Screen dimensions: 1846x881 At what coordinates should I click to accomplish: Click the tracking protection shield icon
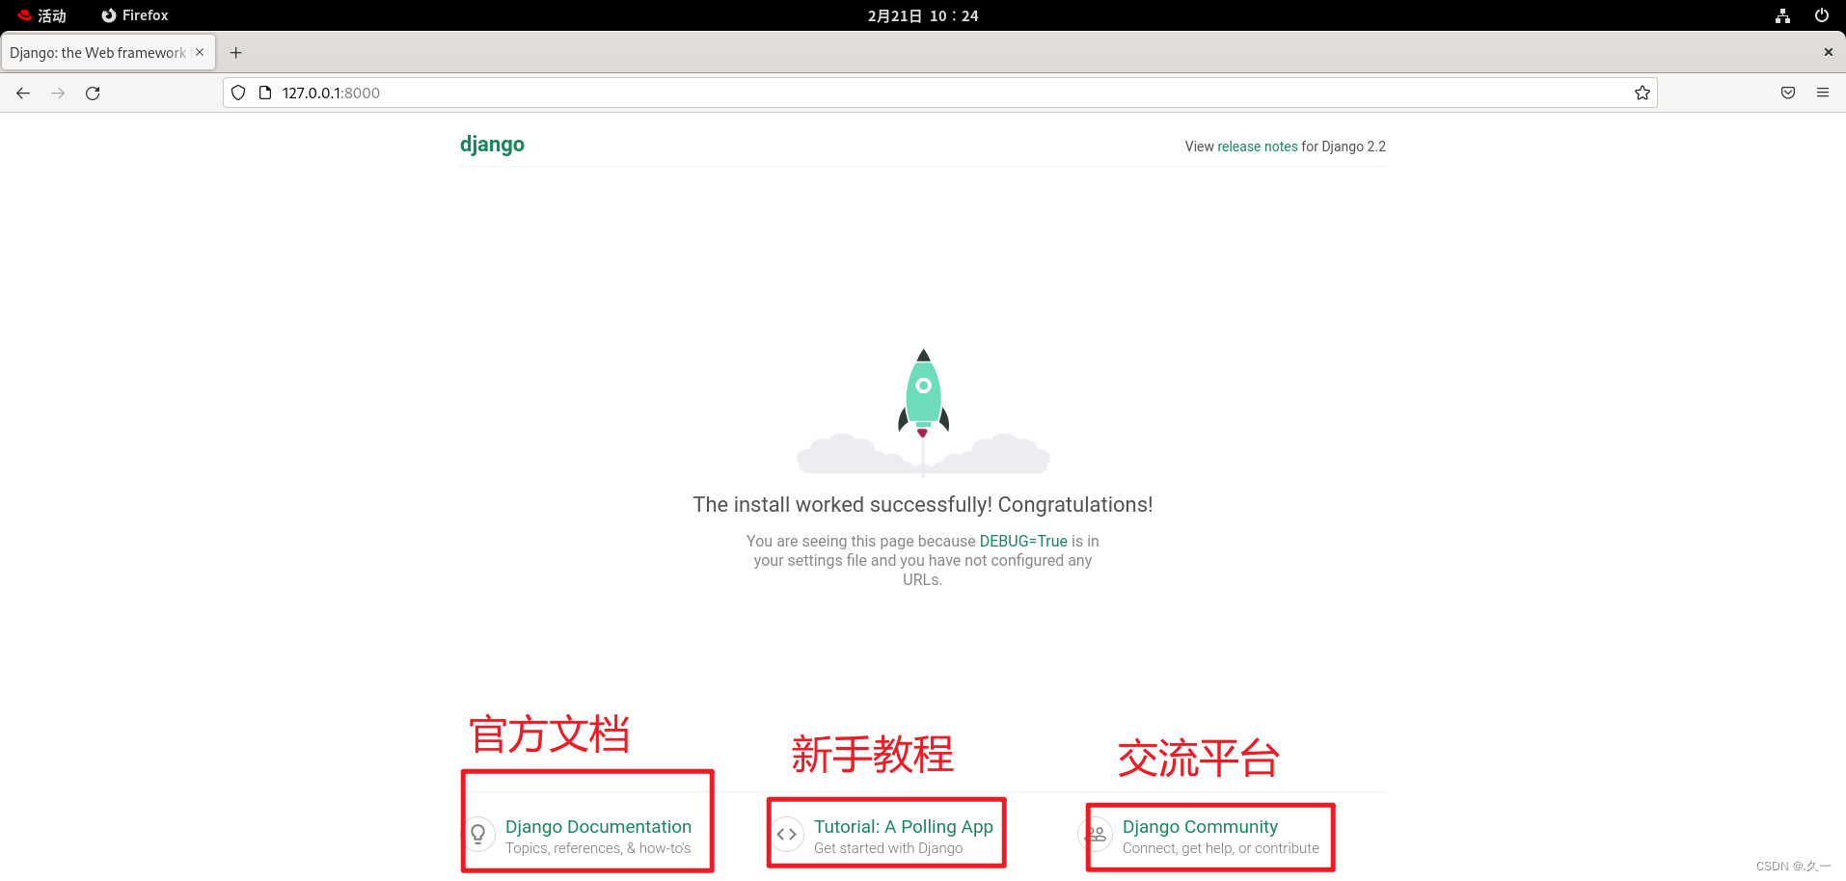[237, 93]
